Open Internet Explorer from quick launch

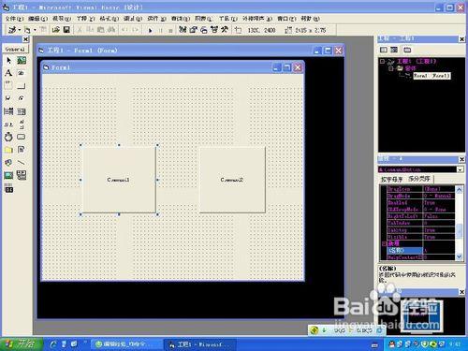53,344
